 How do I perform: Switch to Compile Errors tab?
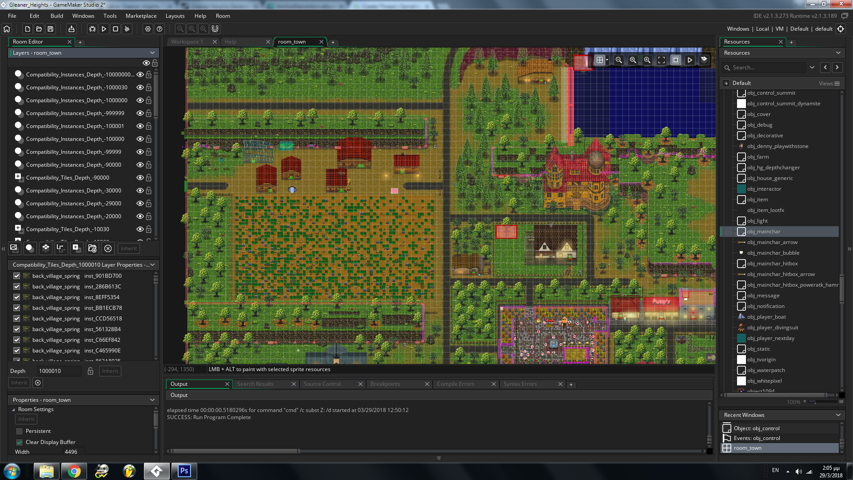(455, 384)
